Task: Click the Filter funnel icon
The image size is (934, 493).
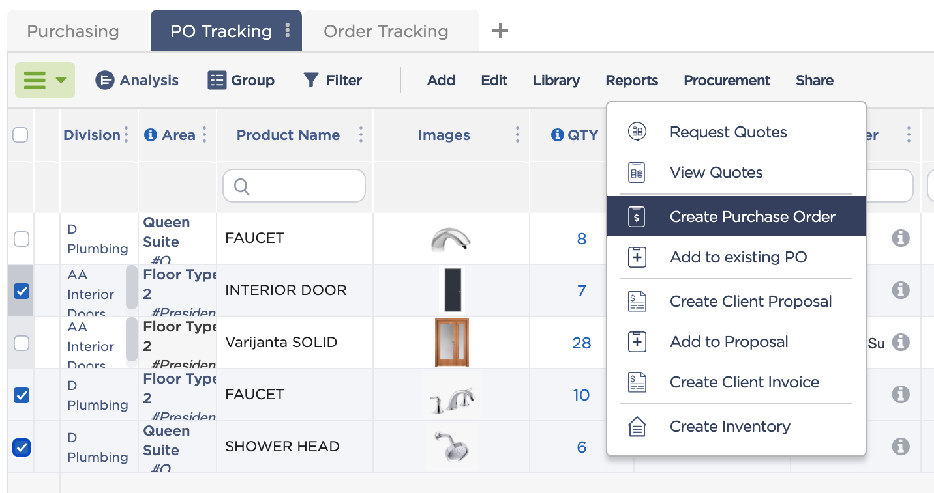Action: [x=311, y=80]
